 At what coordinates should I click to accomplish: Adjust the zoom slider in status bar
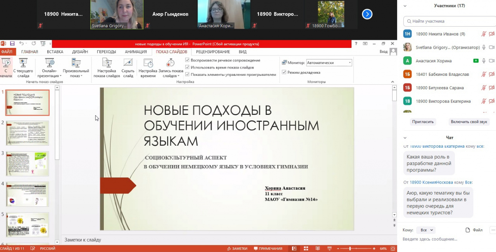350,249
